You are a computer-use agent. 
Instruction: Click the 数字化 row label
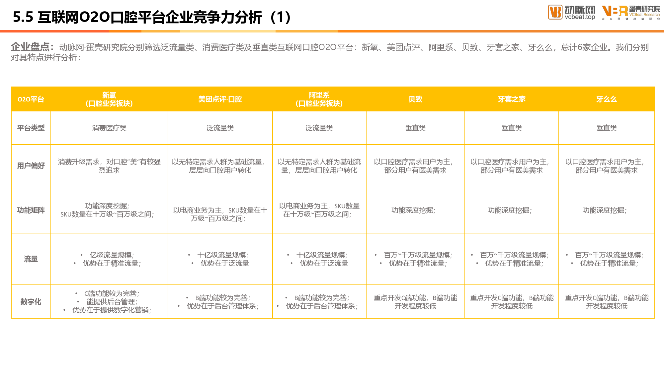(31, 302)
